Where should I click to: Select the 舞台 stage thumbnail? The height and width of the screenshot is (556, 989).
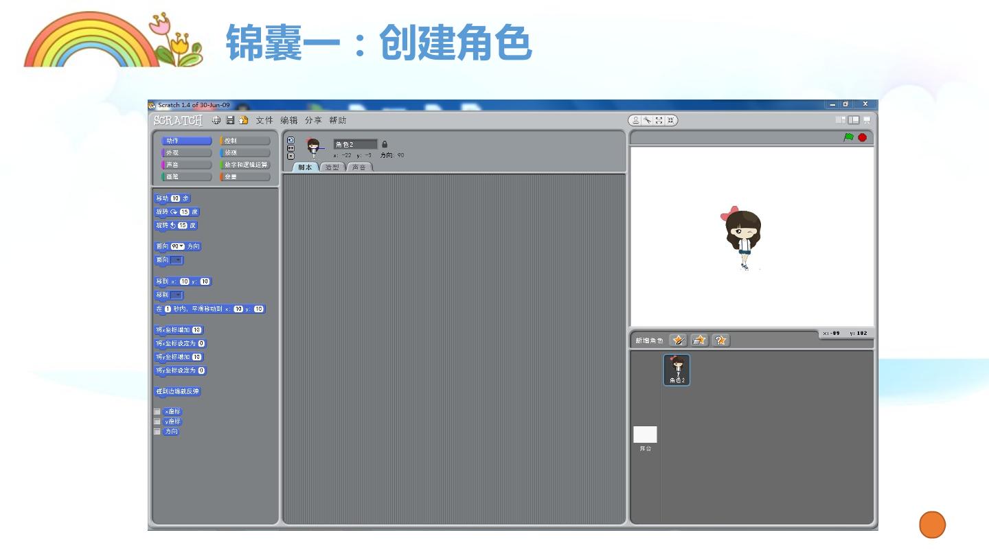click(x=645, y=439)
